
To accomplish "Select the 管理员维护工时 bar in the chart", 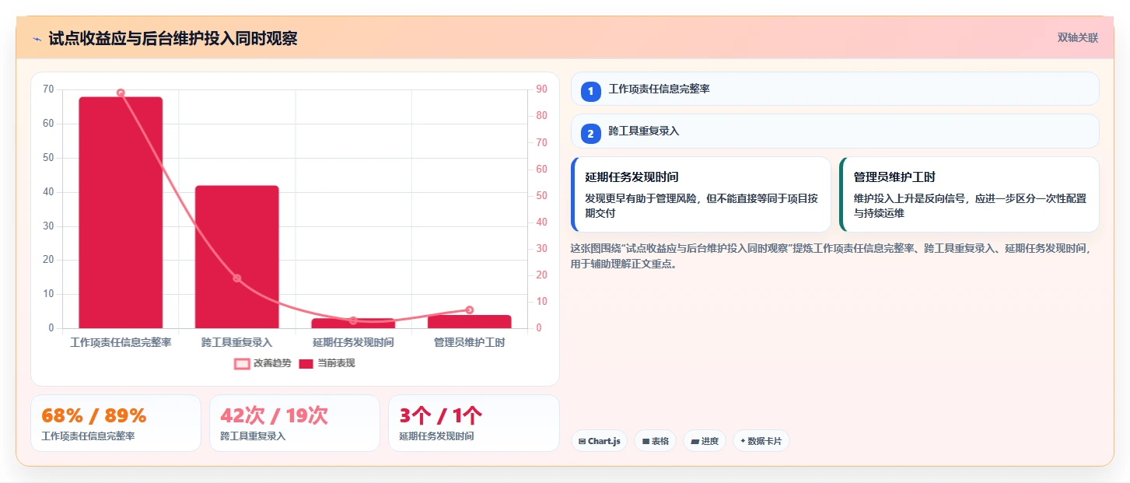I will click(470, 321).
